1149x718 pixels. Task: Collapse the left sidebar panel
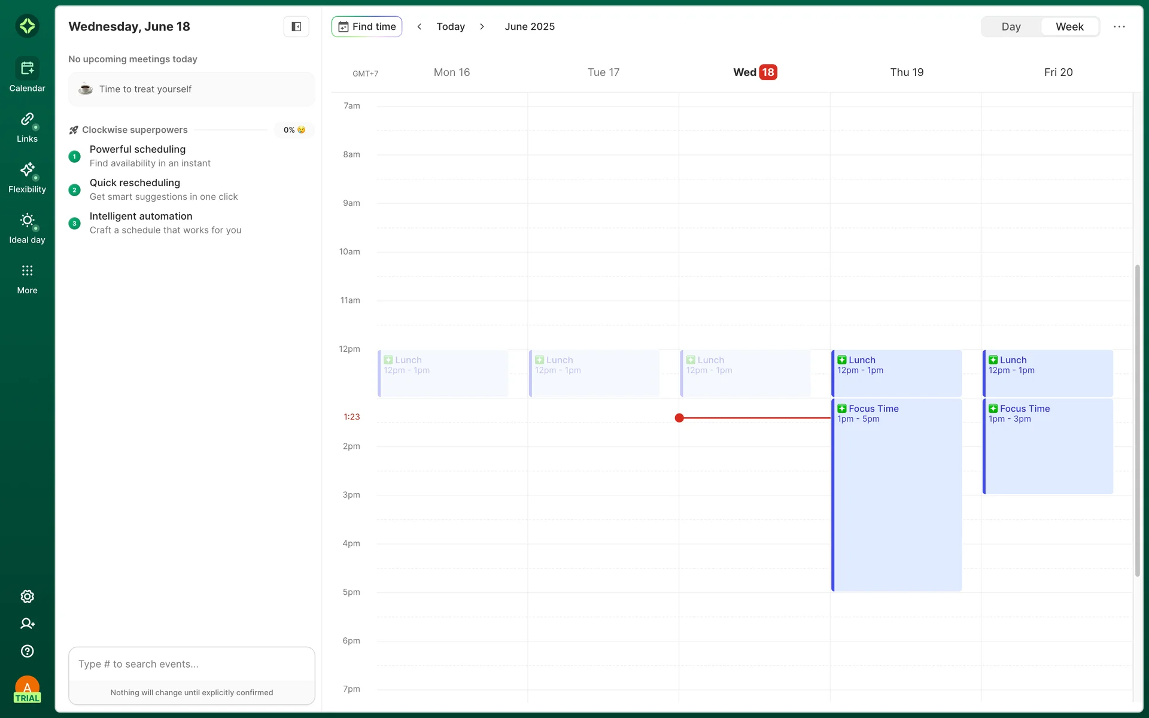click(x=296, y=26)
